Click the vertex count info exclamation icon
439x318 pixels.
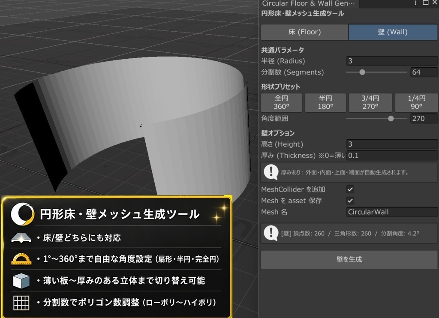[271, 233]
